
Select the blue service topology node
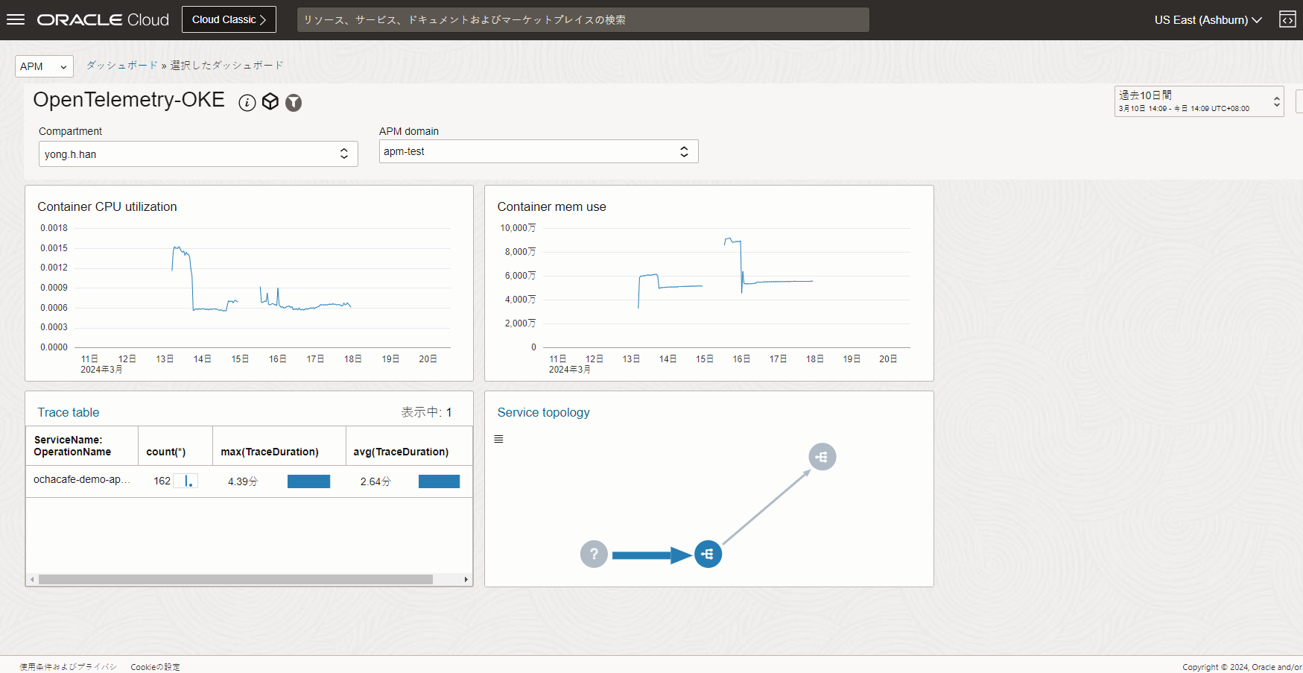click(708, 554)
